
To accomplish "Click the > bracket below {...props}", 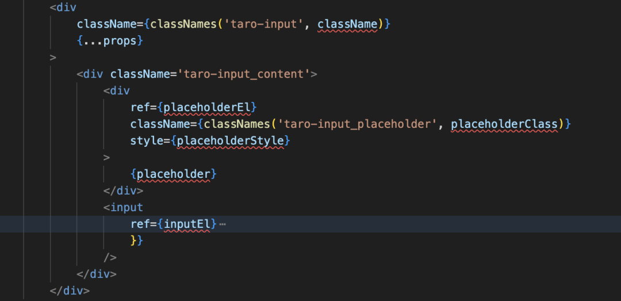I will tap(53, 58).
